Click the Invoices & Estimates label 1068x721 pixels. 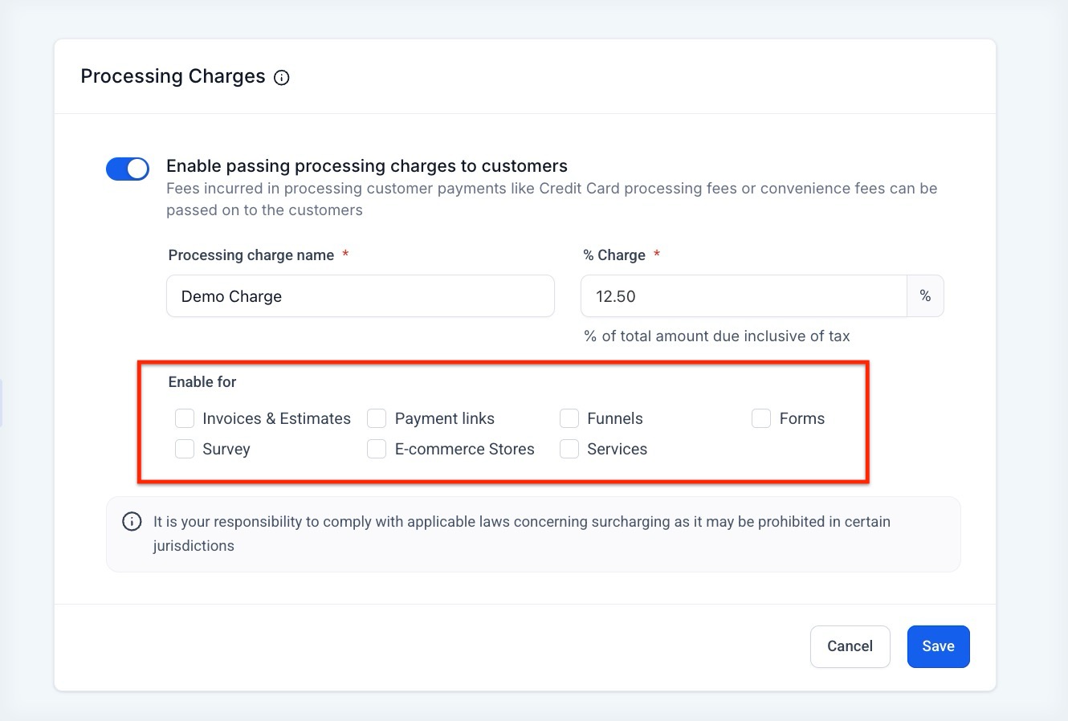(x=276, y=418)
